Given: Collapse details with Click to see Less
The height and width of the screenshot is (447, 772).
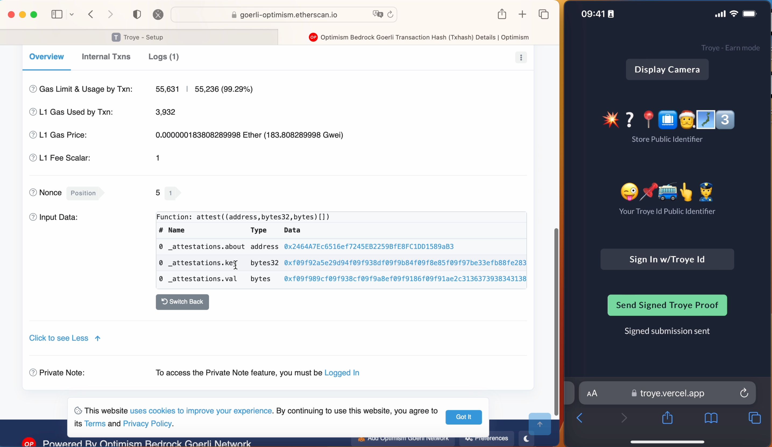Looking at the screenshot, I should pyautogui.click(x=65, y=338).
